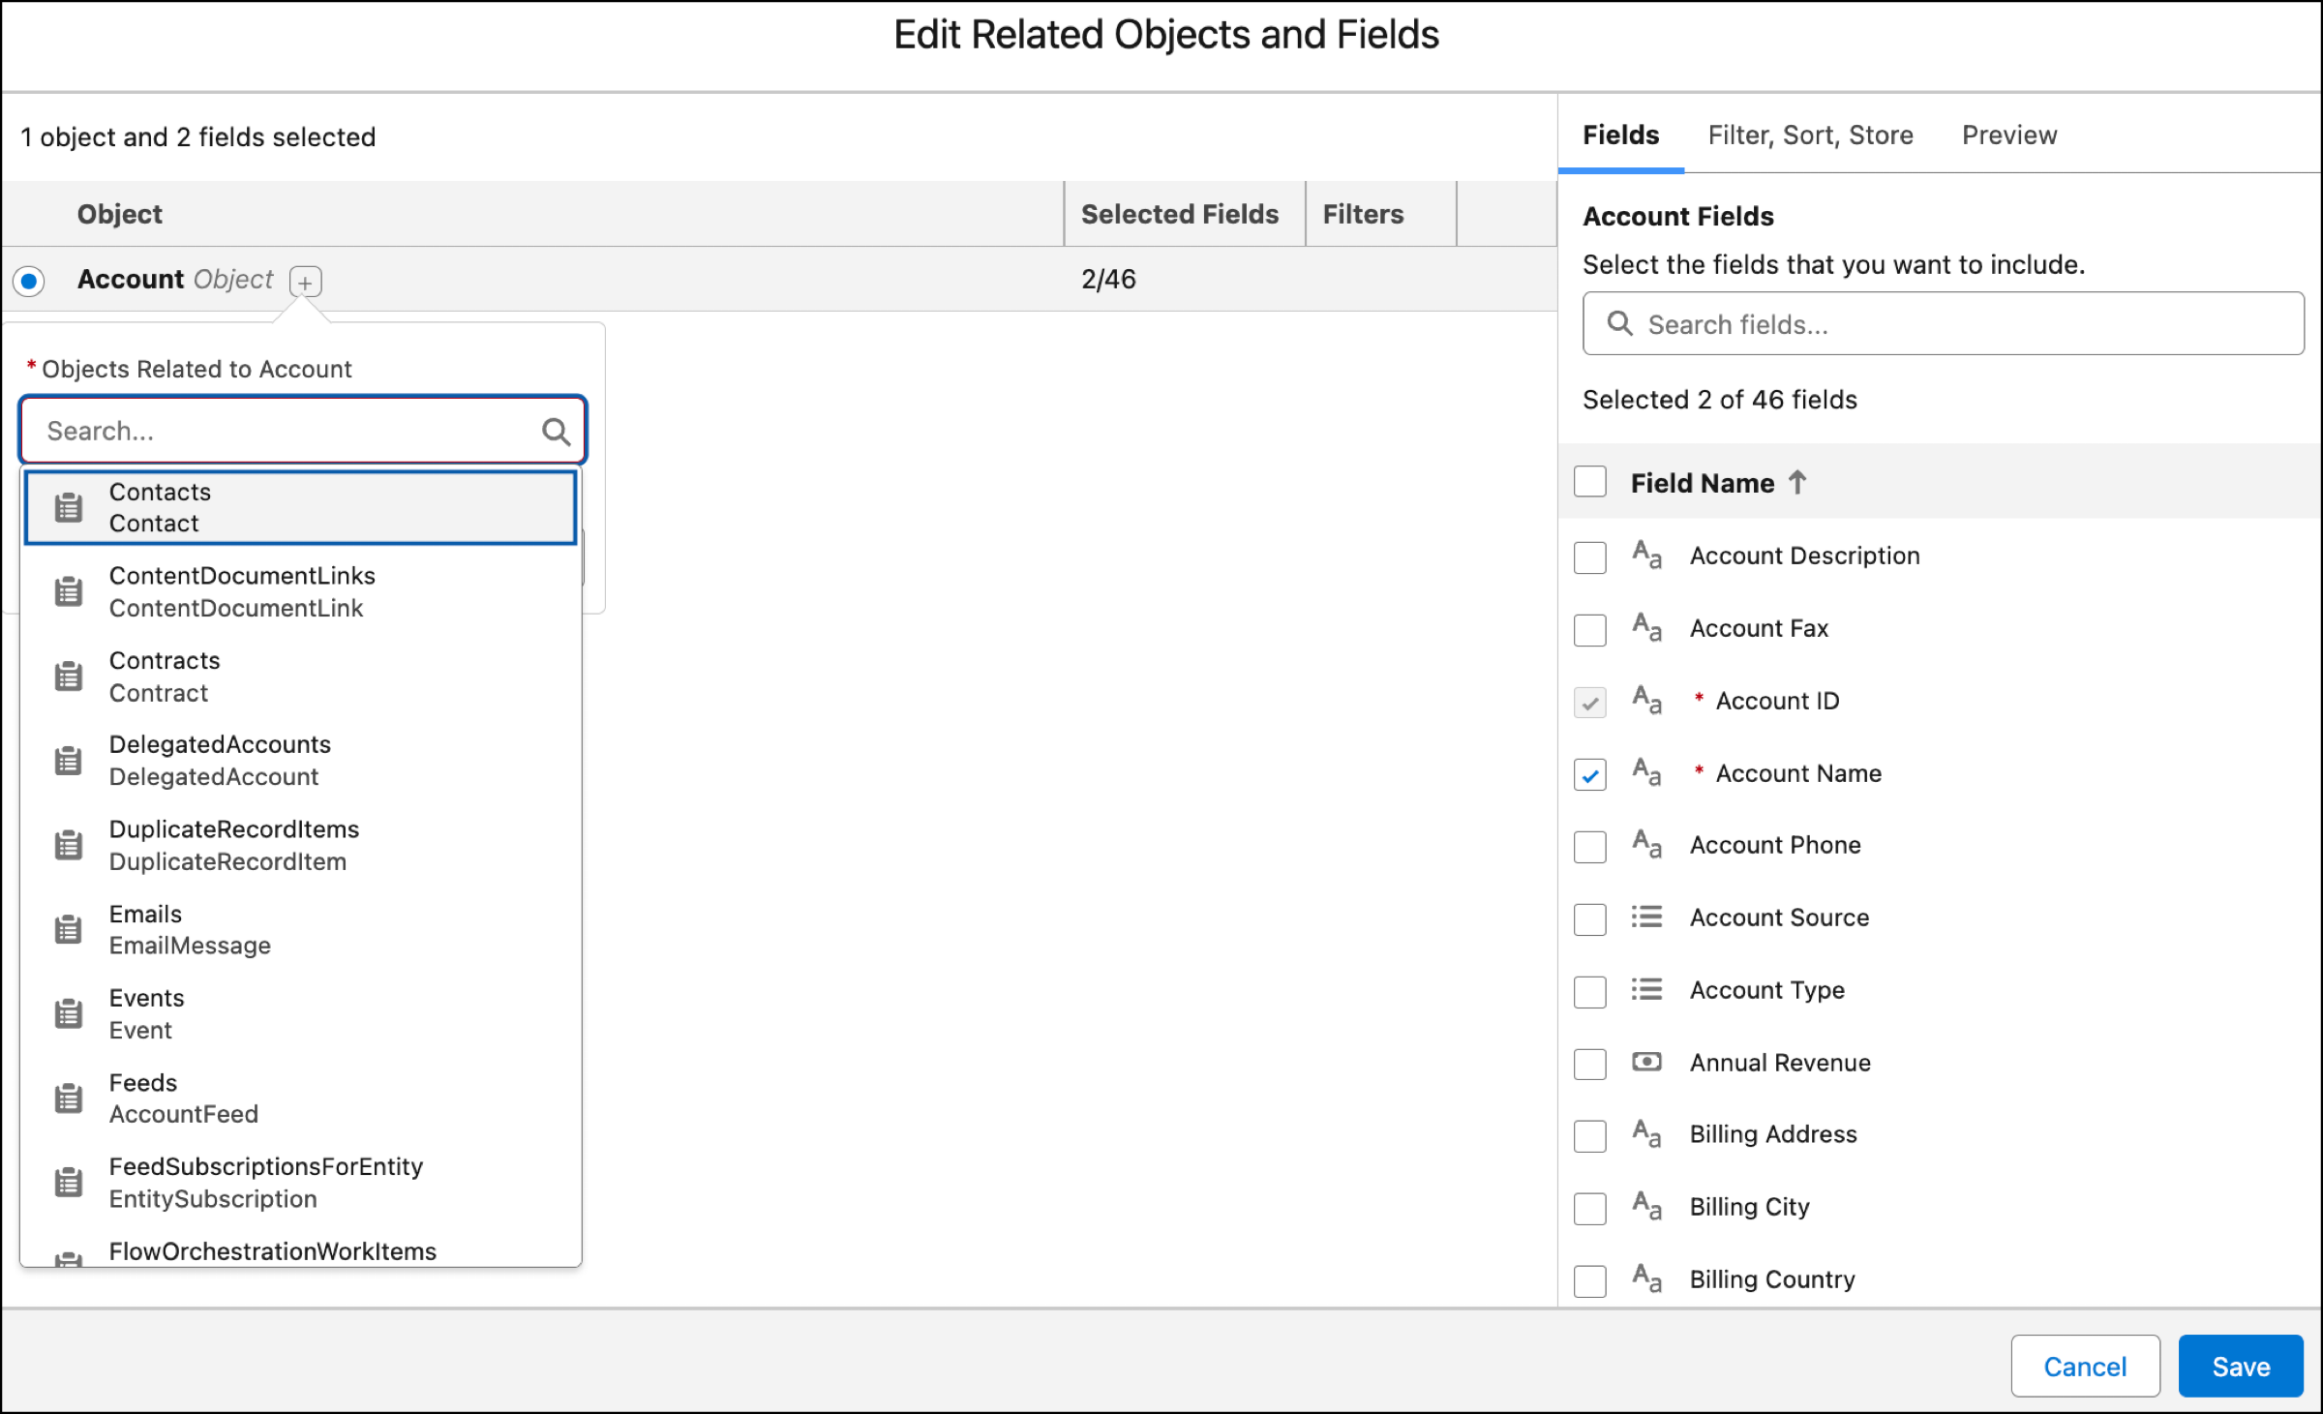Check the Billing Address checkbox
The width and height of the screenshot is (2323, 1414).
click(1590, 1136)
